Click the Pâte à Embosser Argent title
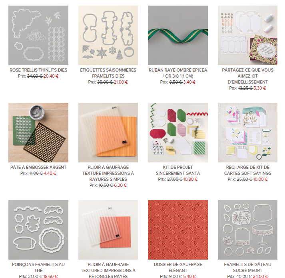The height and width of the screenshot is (278, 285). tap(38, 167)
